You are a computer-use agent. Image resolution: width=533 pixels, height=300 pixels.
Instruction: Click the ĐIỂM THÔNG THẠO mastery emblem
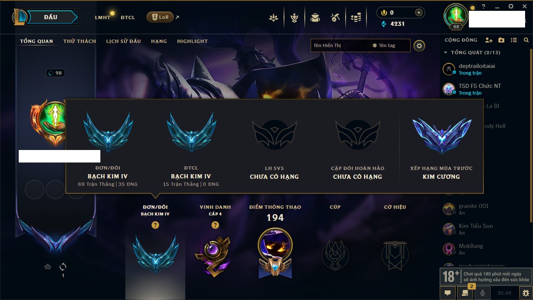pyautogui.click(x=275, y=252)
